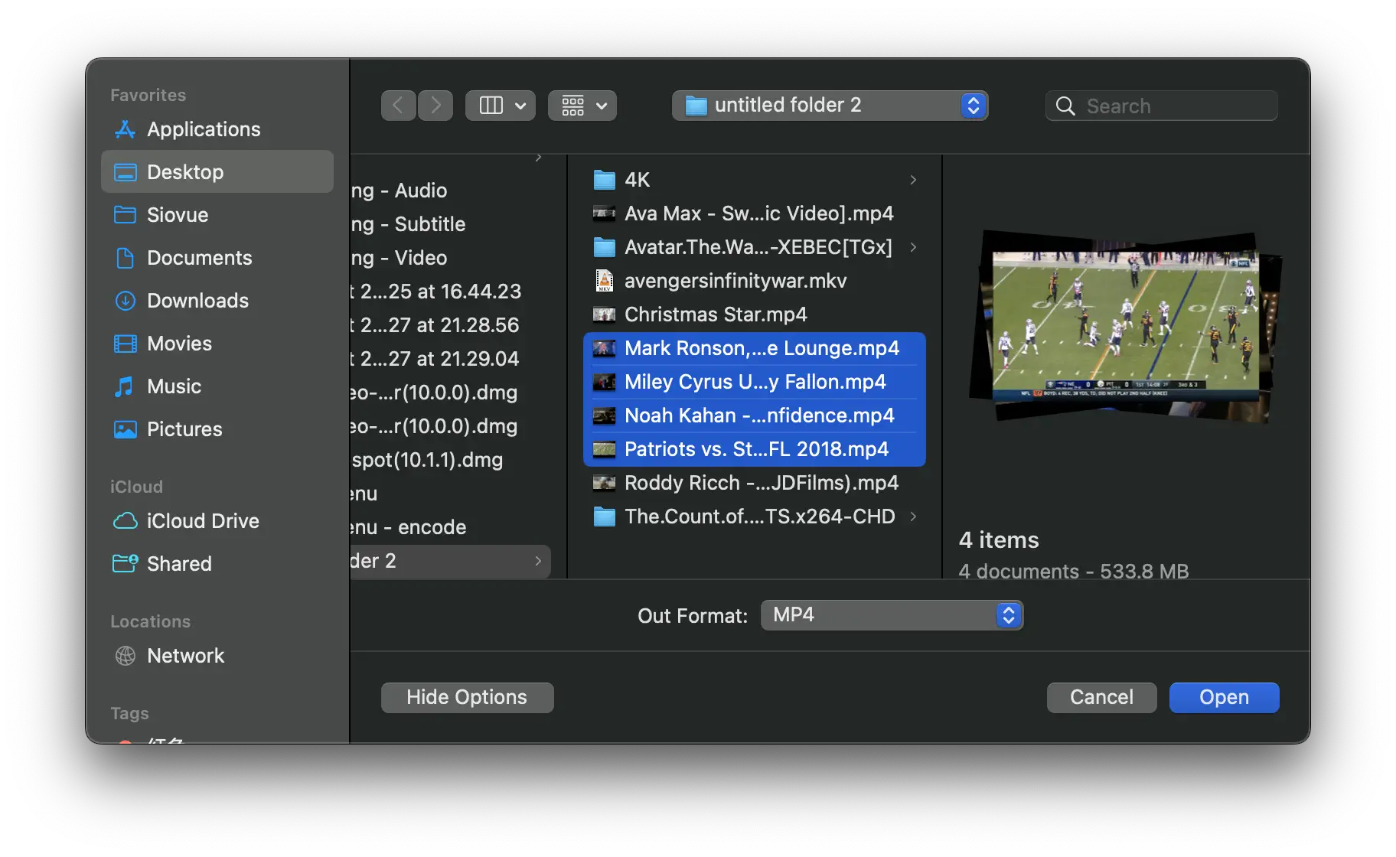
Task: Click the football video preview thumbnail
Action: [1126, 327]
